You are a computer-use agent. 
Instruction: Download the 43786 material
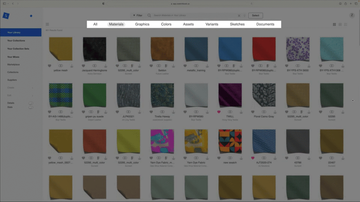coord(309,158)
